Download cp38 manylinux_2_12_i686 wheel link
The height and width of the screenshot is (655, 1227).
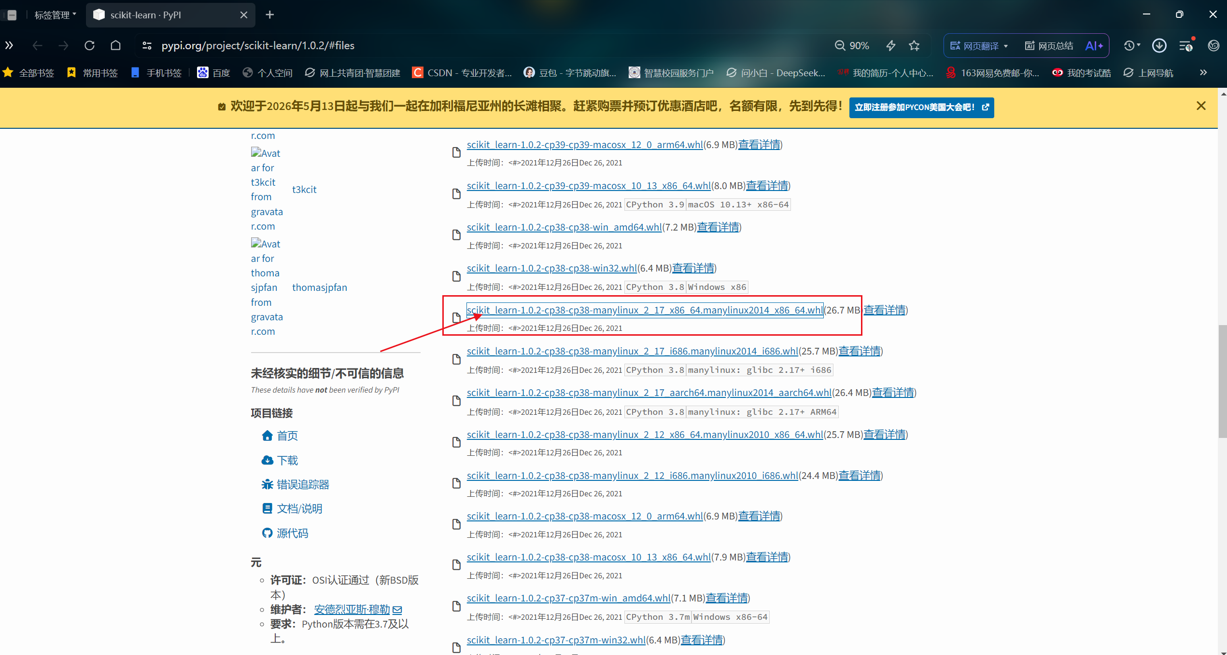pyautogui.click(x=633, y=476)
